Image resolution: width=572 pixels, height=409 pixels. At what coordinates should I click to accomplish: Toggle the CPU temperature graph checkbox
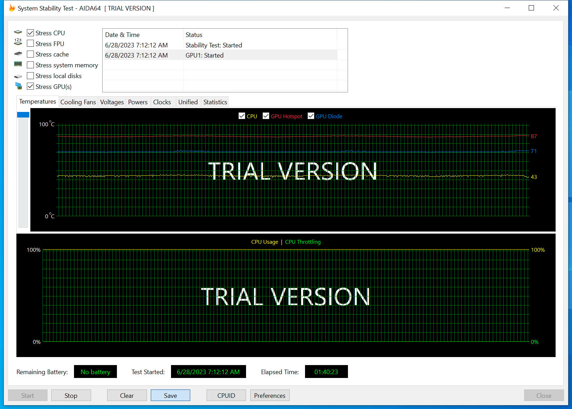pyautogui.click(x=242, y=116)
